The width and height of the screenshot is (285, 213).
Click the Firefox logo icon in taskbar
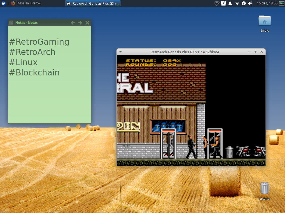[x=13, y=3]
